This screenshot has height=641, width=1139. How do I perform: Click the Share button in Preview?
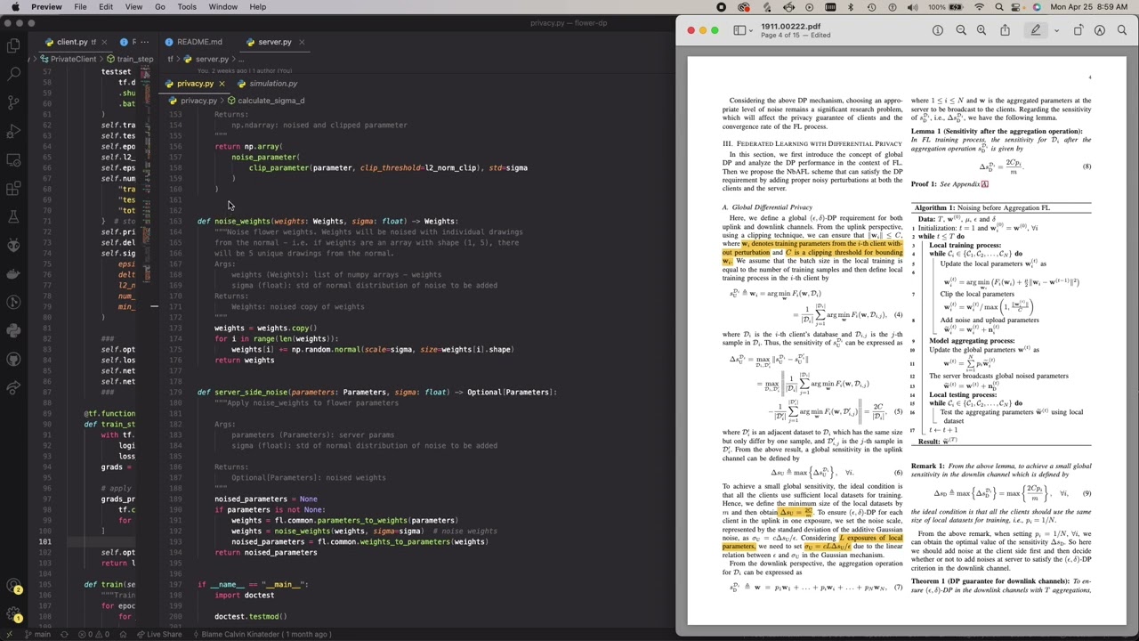(1005, 30)
